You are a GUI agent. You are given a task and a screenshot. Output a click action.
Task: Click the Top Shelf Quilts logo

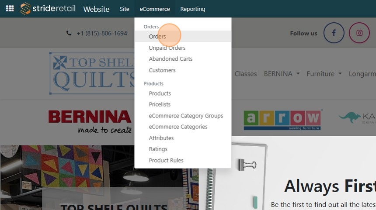pos(92,73)
